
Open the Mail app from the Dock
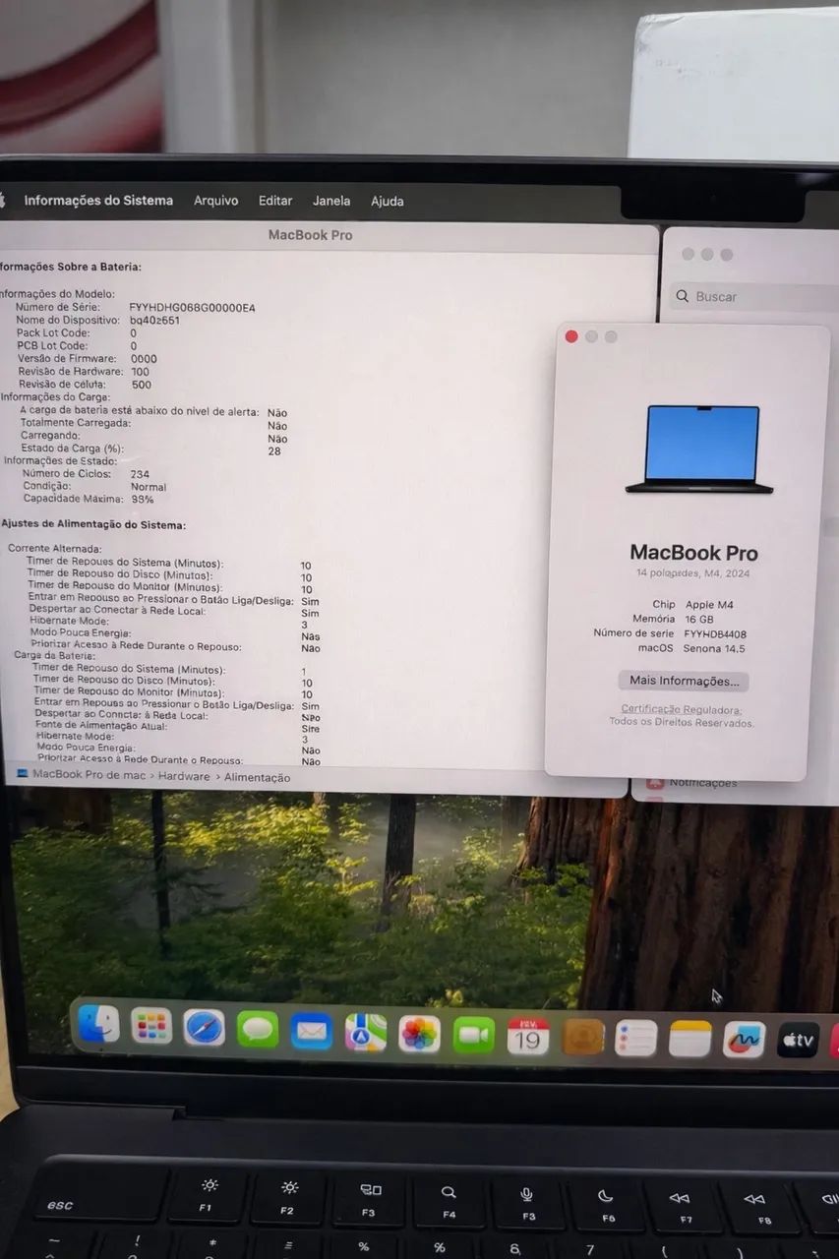(312, 1038)
